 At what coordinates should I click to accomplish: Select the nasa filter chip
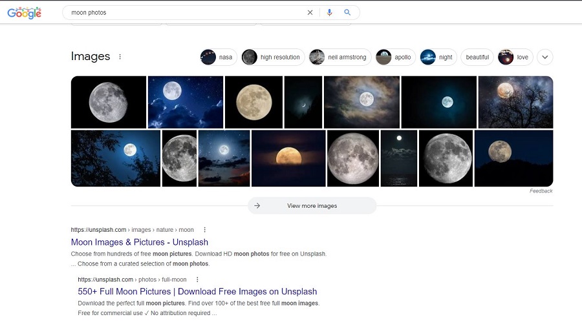[x=218, y=57]
